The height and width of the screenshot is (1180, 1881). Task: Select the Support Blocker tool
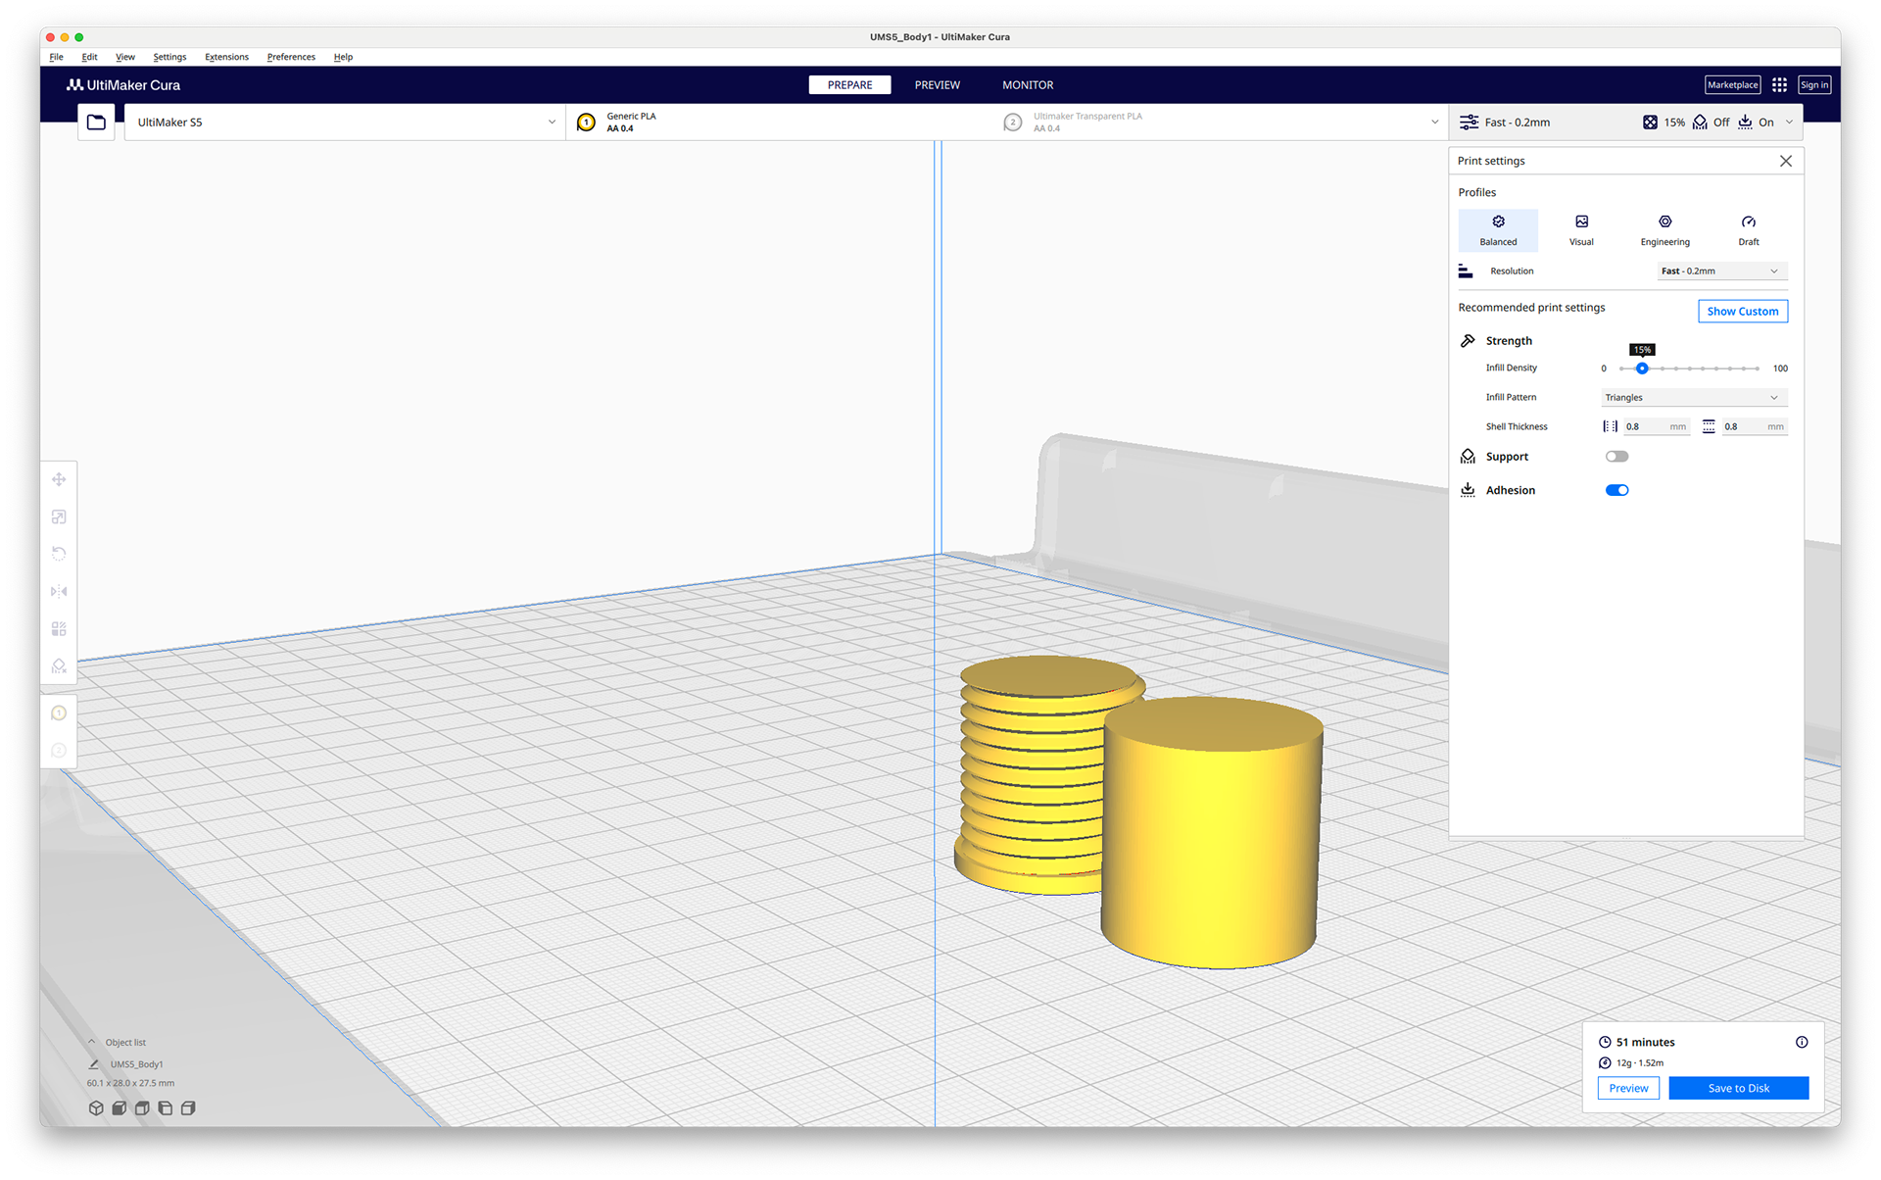click(x=59, y=666)
